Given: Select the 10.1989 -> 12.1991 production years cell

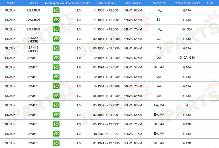Looking at the screenshot, I should pos(107,134).
